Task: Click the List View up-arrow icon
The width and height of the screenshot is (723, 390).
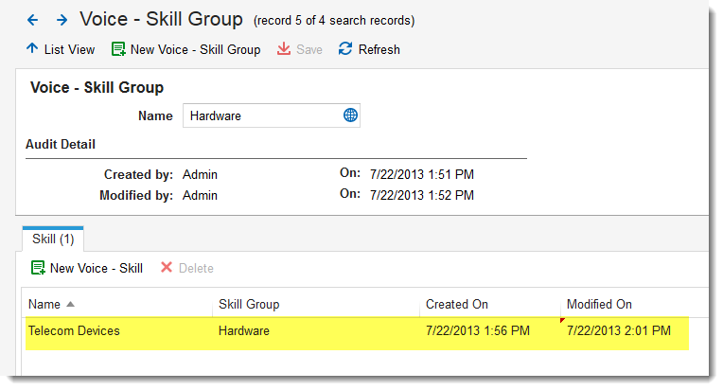Action: tap(32, 49)
